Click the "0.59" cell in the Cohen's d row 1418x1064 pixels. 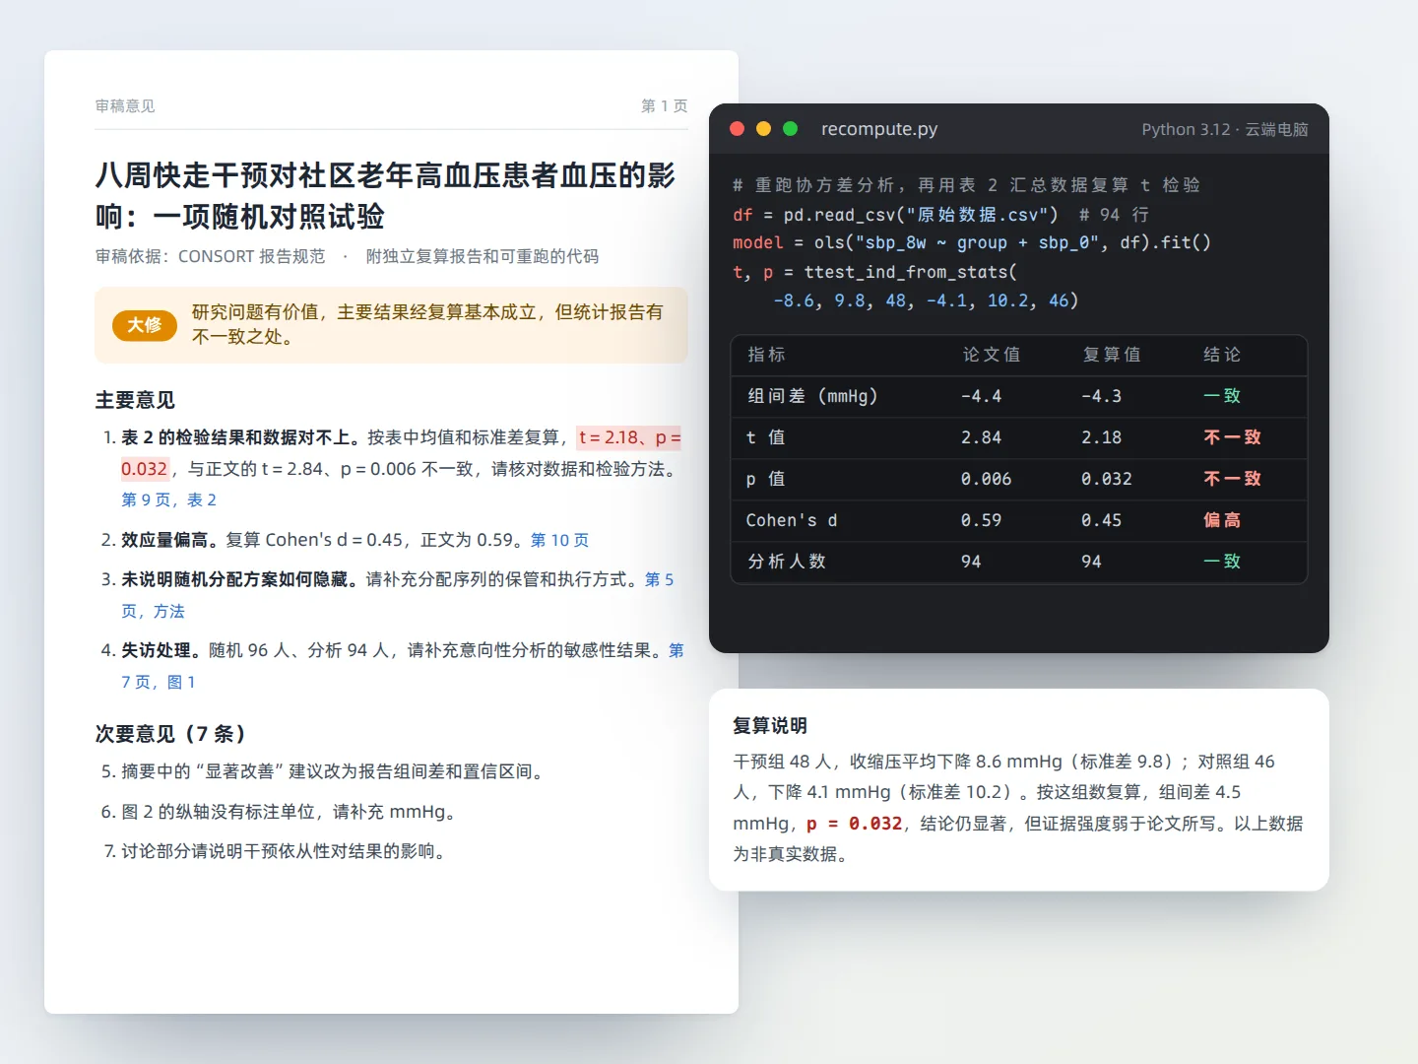982,520
